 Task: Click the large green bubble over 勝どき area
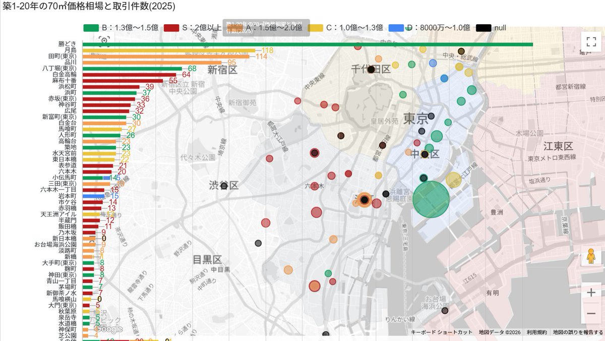431,200
